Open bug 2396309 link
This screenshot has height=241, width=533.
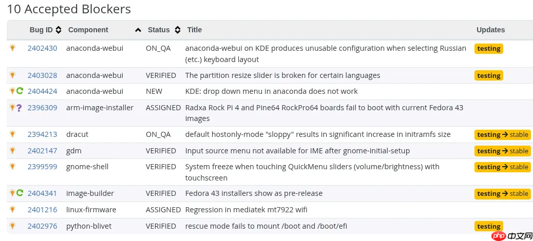tap(42, 108)
